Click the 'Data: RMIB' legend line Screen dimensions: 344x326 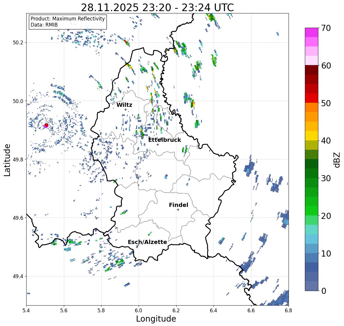pos(44,25)
